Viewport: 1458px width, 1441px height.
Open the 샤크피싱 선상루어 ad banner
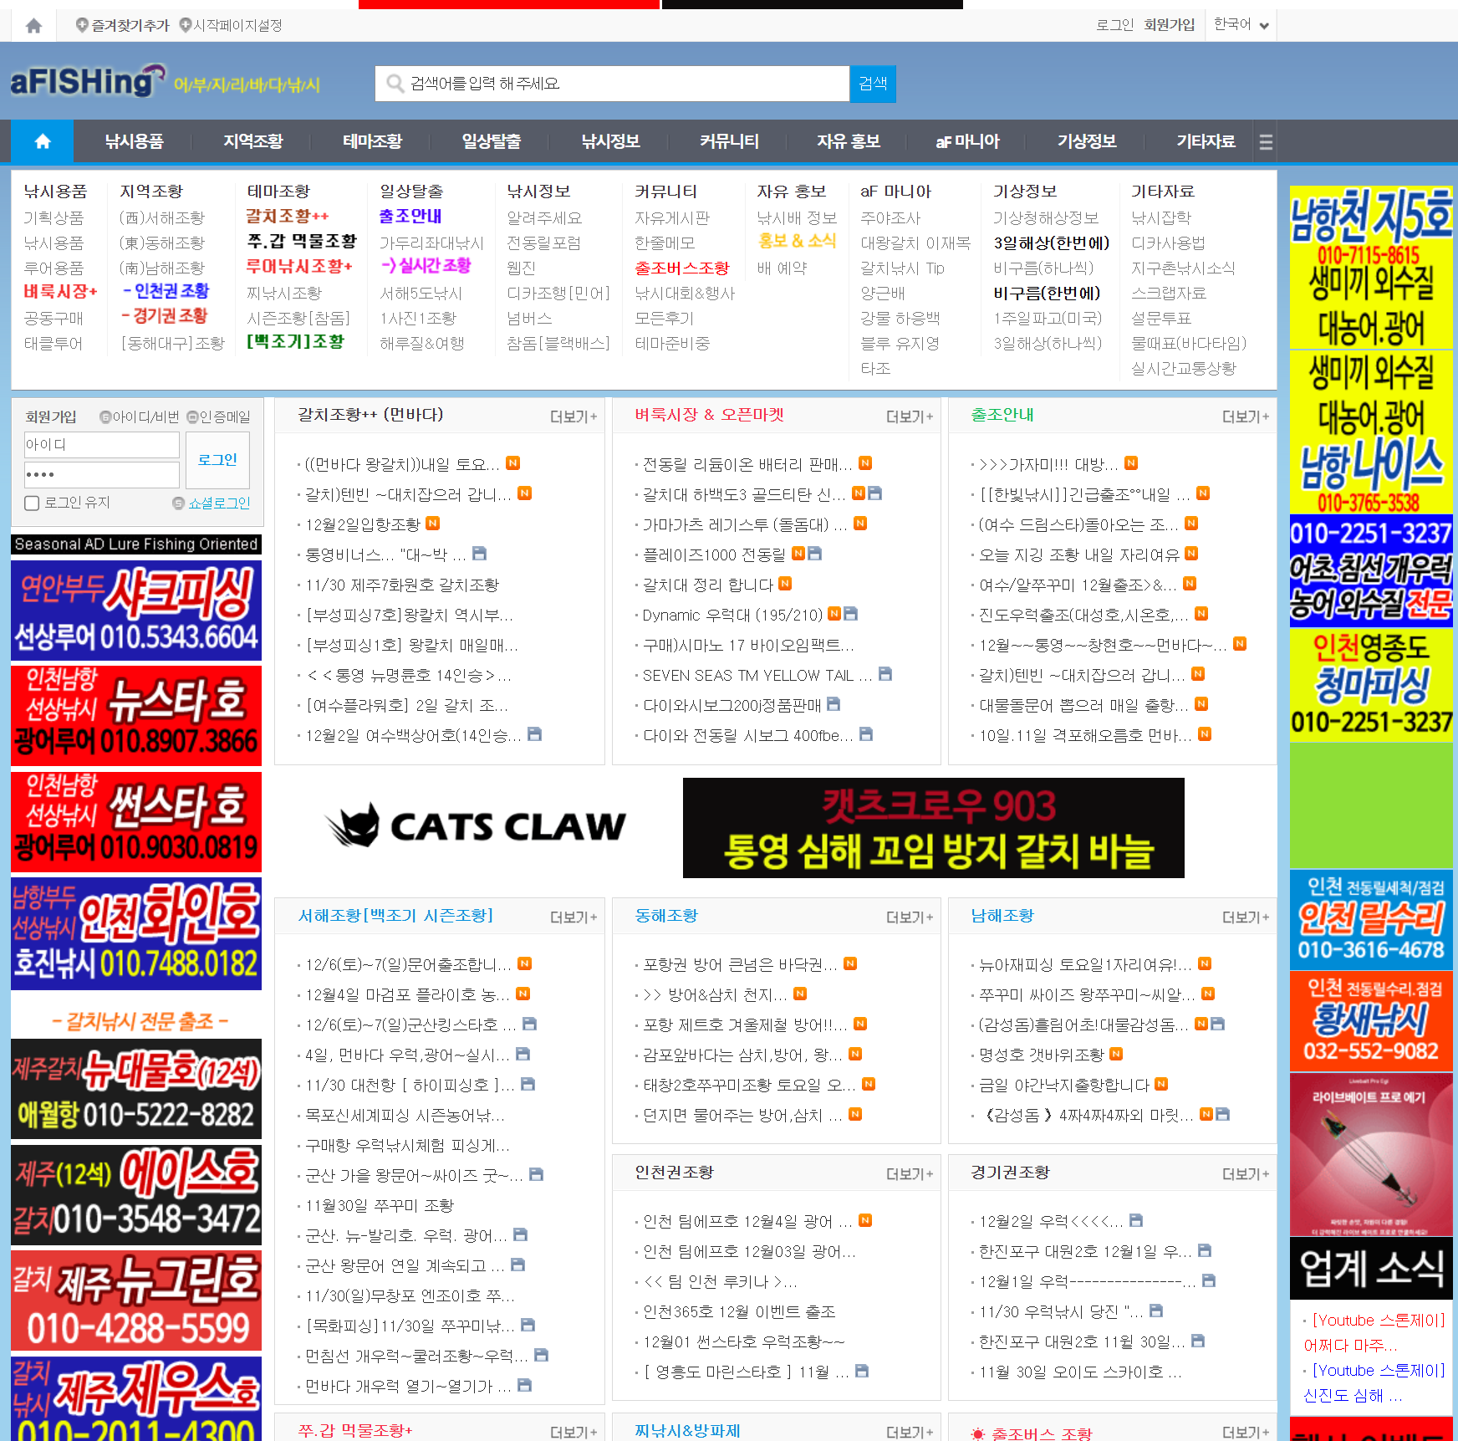pos(136,611)
